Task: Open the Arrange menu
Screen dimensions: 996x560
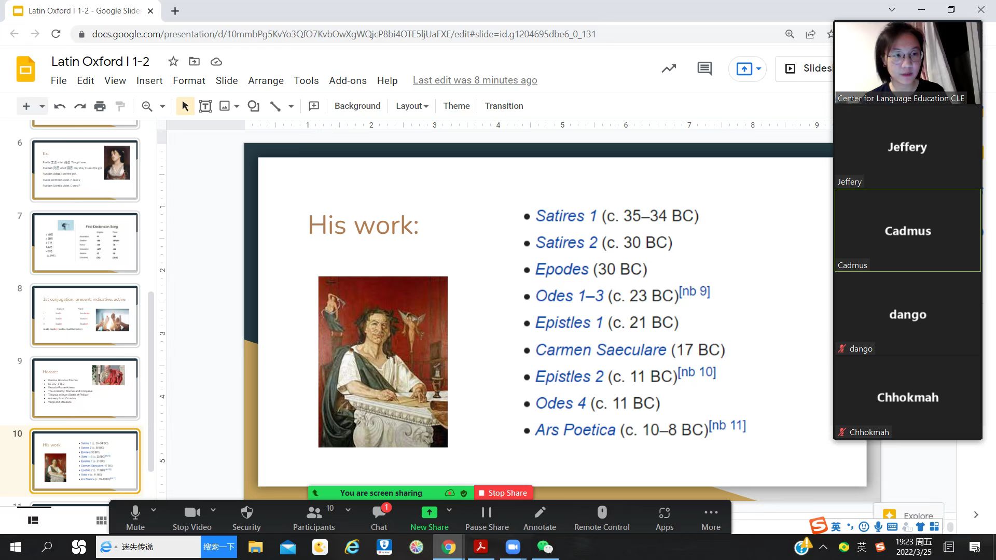Action: coord(266,81)
